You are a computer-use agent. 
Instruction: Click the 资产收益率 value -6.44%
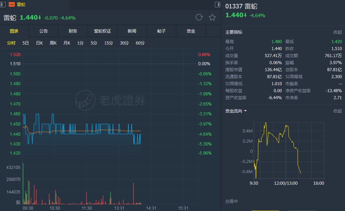click(x=275, y=97)
